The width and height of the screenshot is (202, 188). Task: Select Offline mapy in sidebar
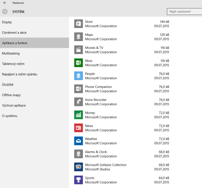[x=11, y=95]
